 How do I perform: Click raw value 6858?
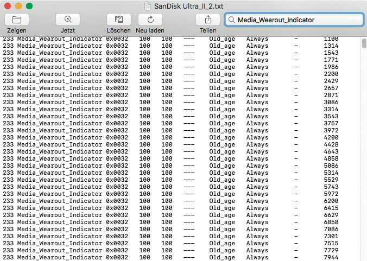[x=331, y=222]
